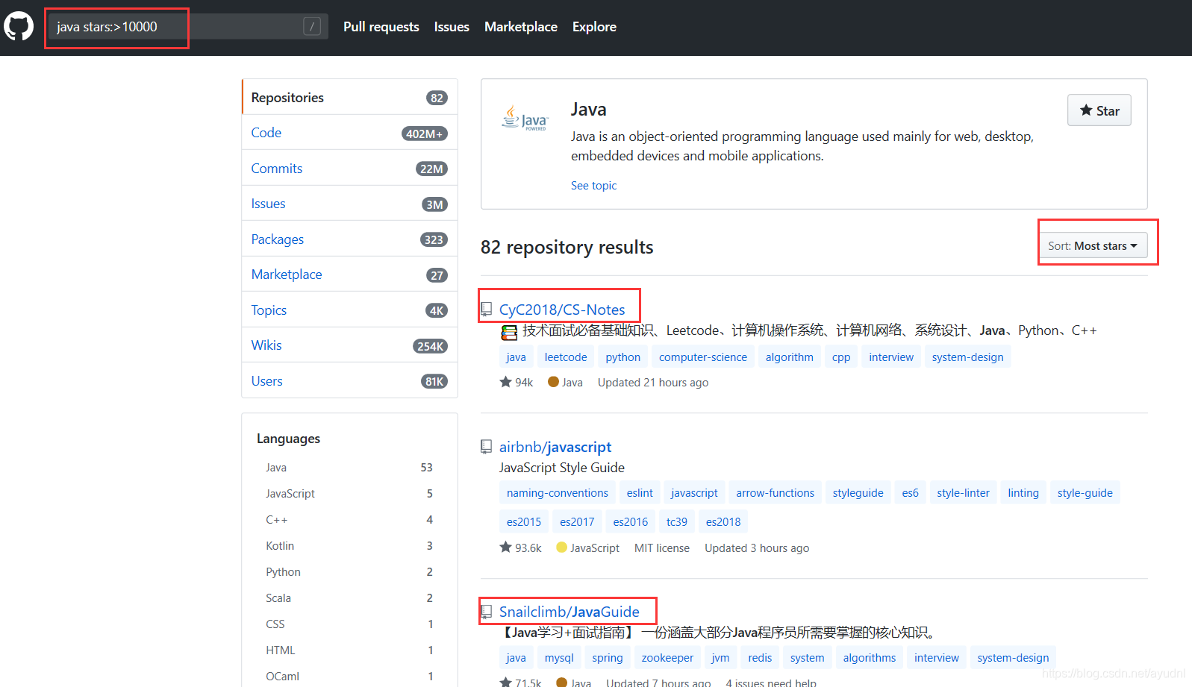Viewport: 1192px width, 687px height.
Task: Click the computer-science topic tag
Action: [703, 357]
